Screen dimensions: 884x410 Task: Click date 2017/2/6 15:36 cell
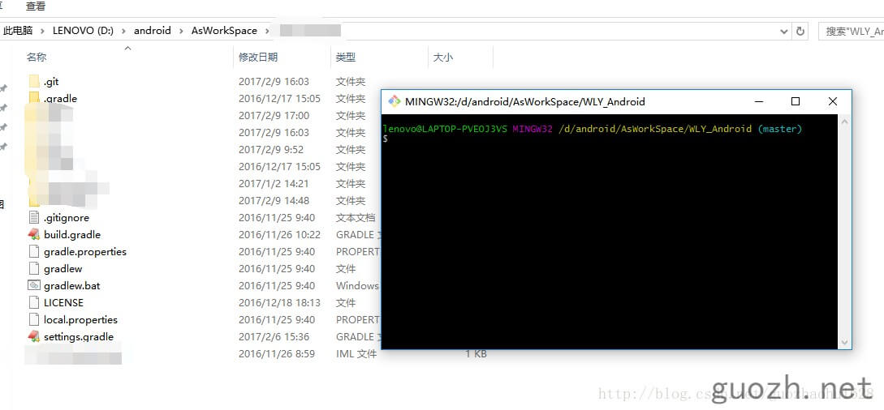click(274, 337)
